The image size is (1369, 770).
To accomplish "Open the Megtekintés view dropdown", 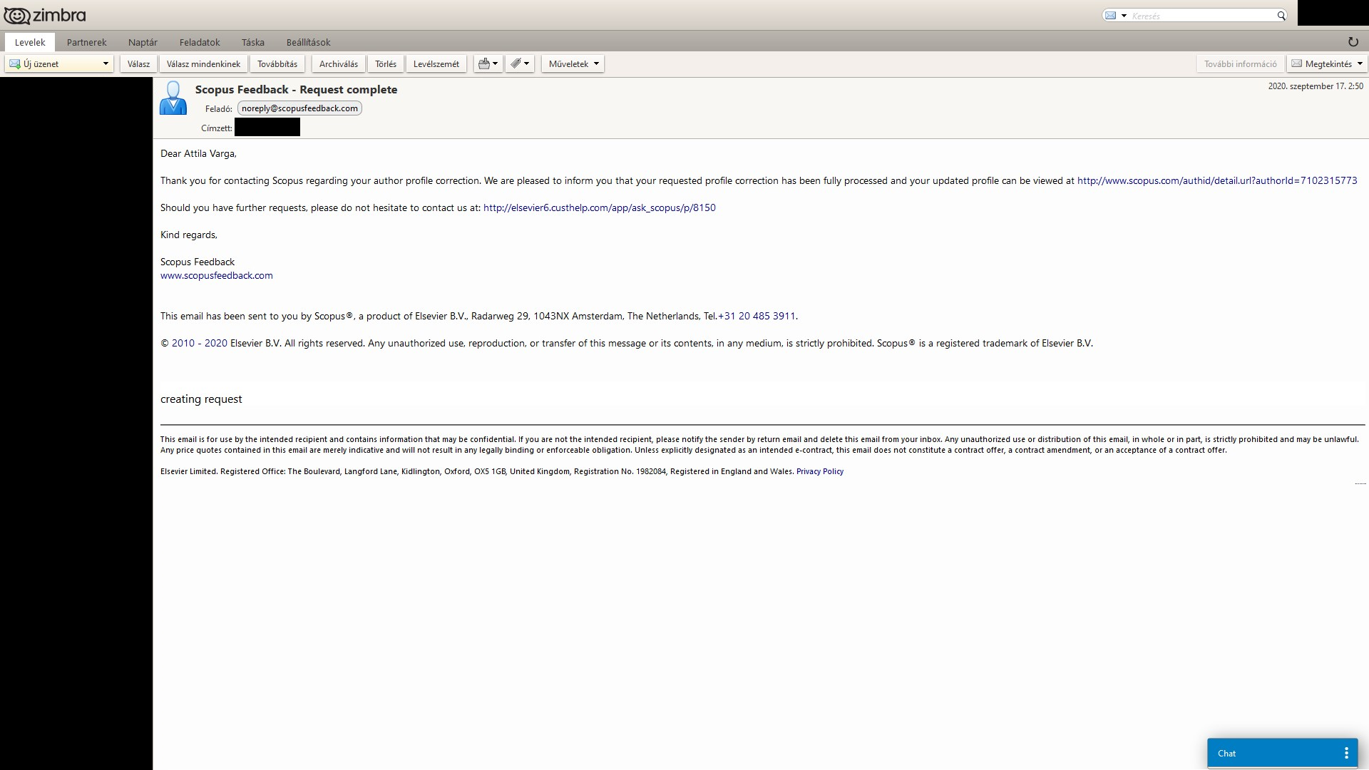I will [x=1327, y=63].
